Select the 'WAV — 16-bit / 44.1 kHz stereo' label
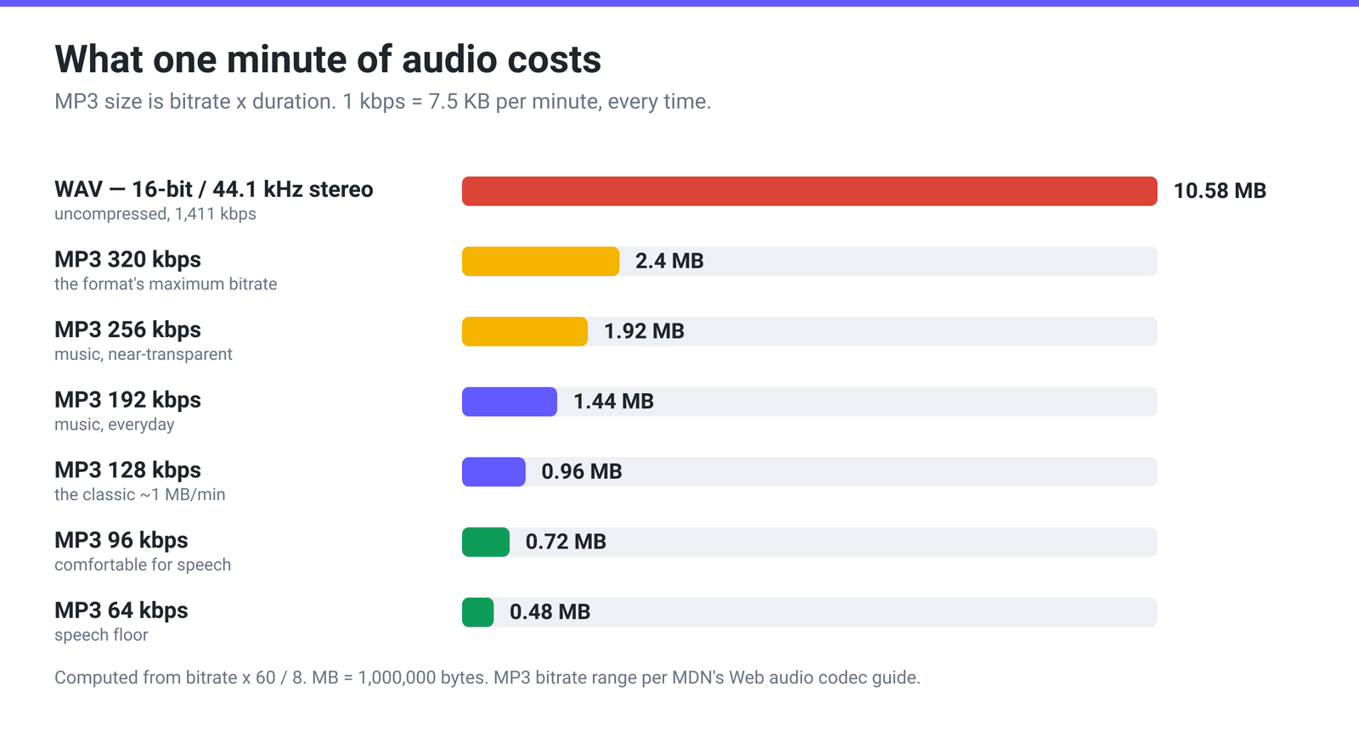Image resolution: width=1359 pixels, height=731 pixels. coord(214,189)
